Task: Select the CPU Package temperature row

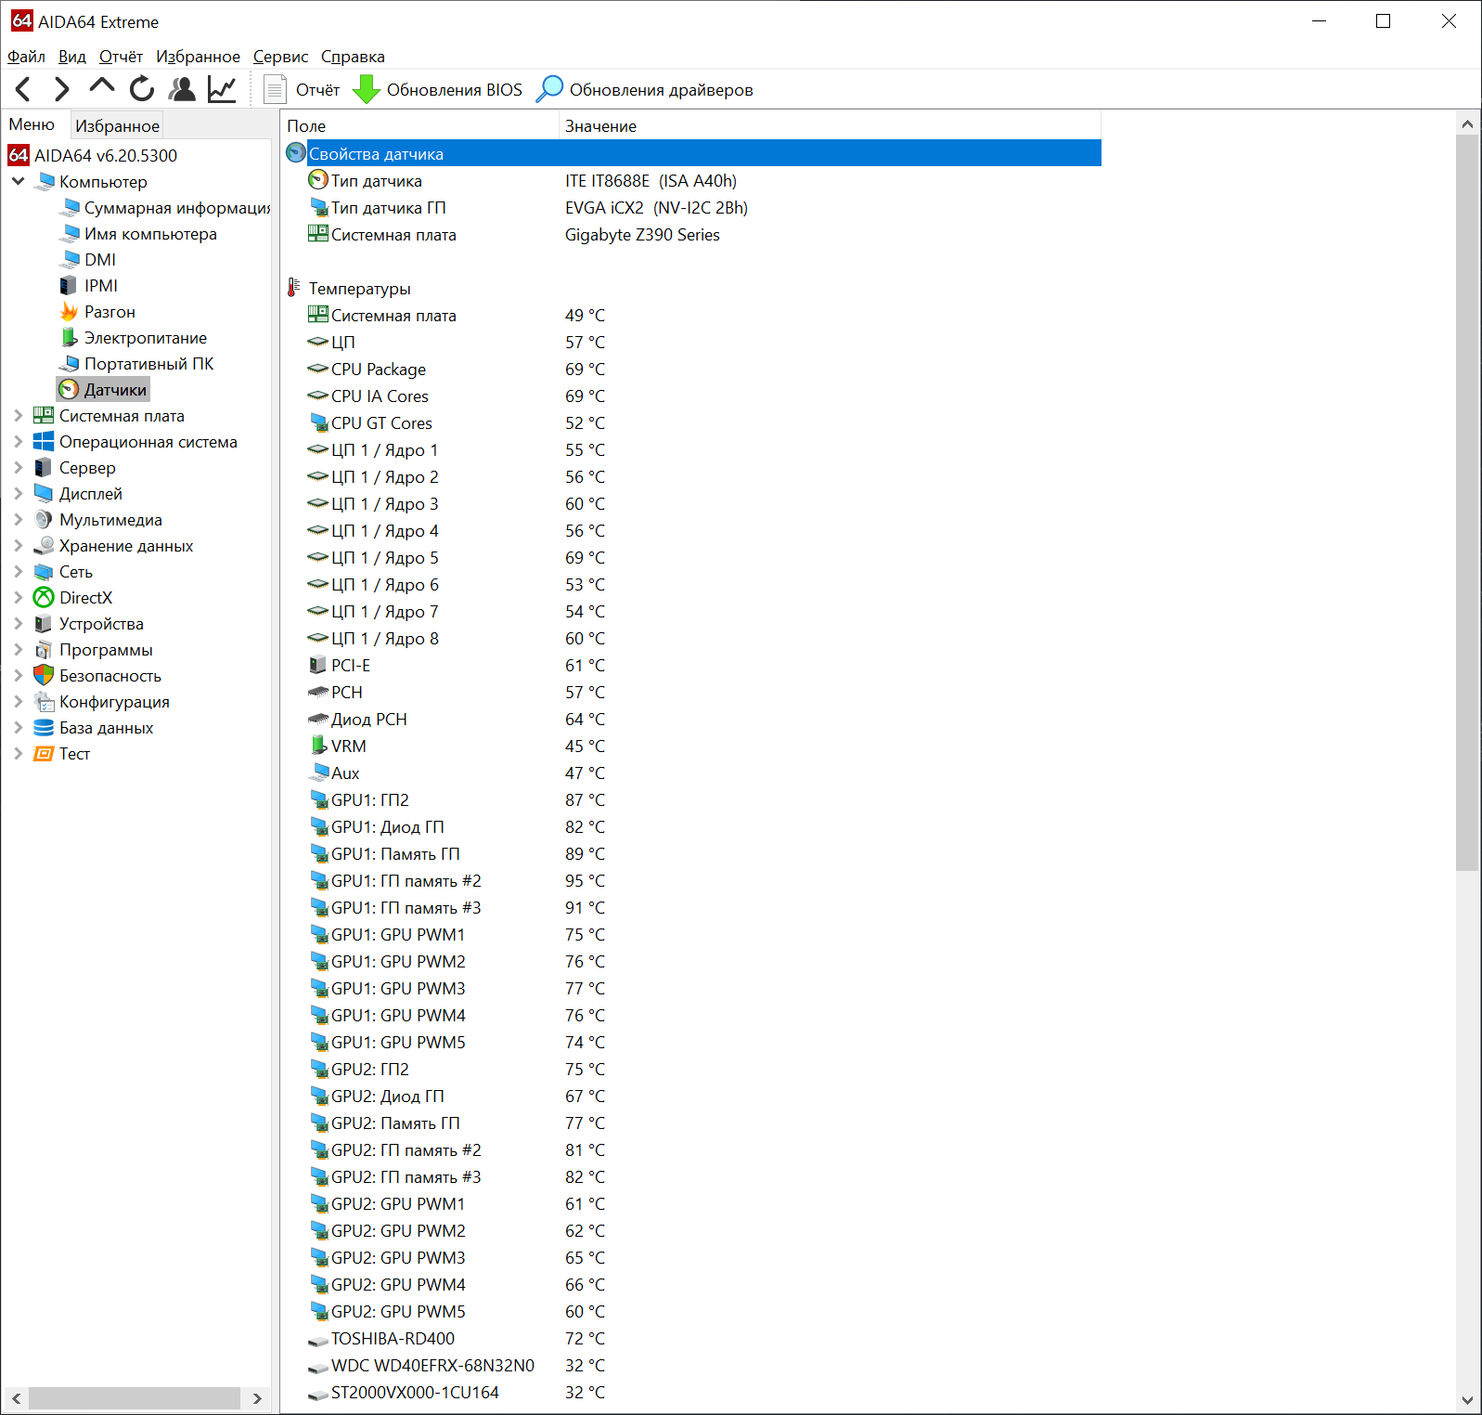Action: coord(692,370)
